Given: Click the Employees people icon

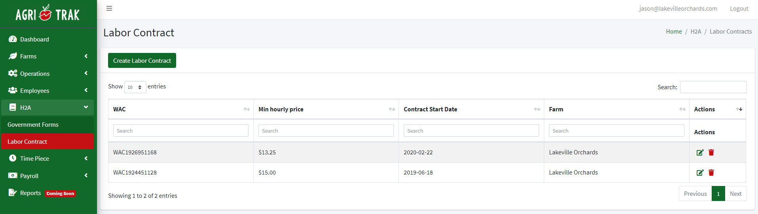Looking at the screenshot, I should [13, 90].
